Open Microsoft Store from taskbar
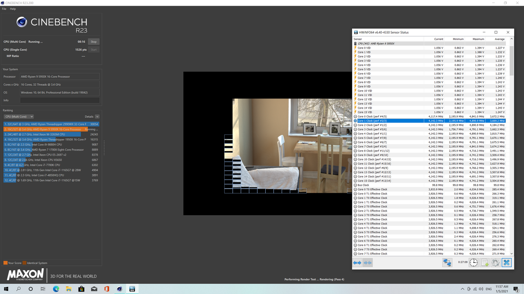This screenshot has width=524, height=294. coord(81,289)
